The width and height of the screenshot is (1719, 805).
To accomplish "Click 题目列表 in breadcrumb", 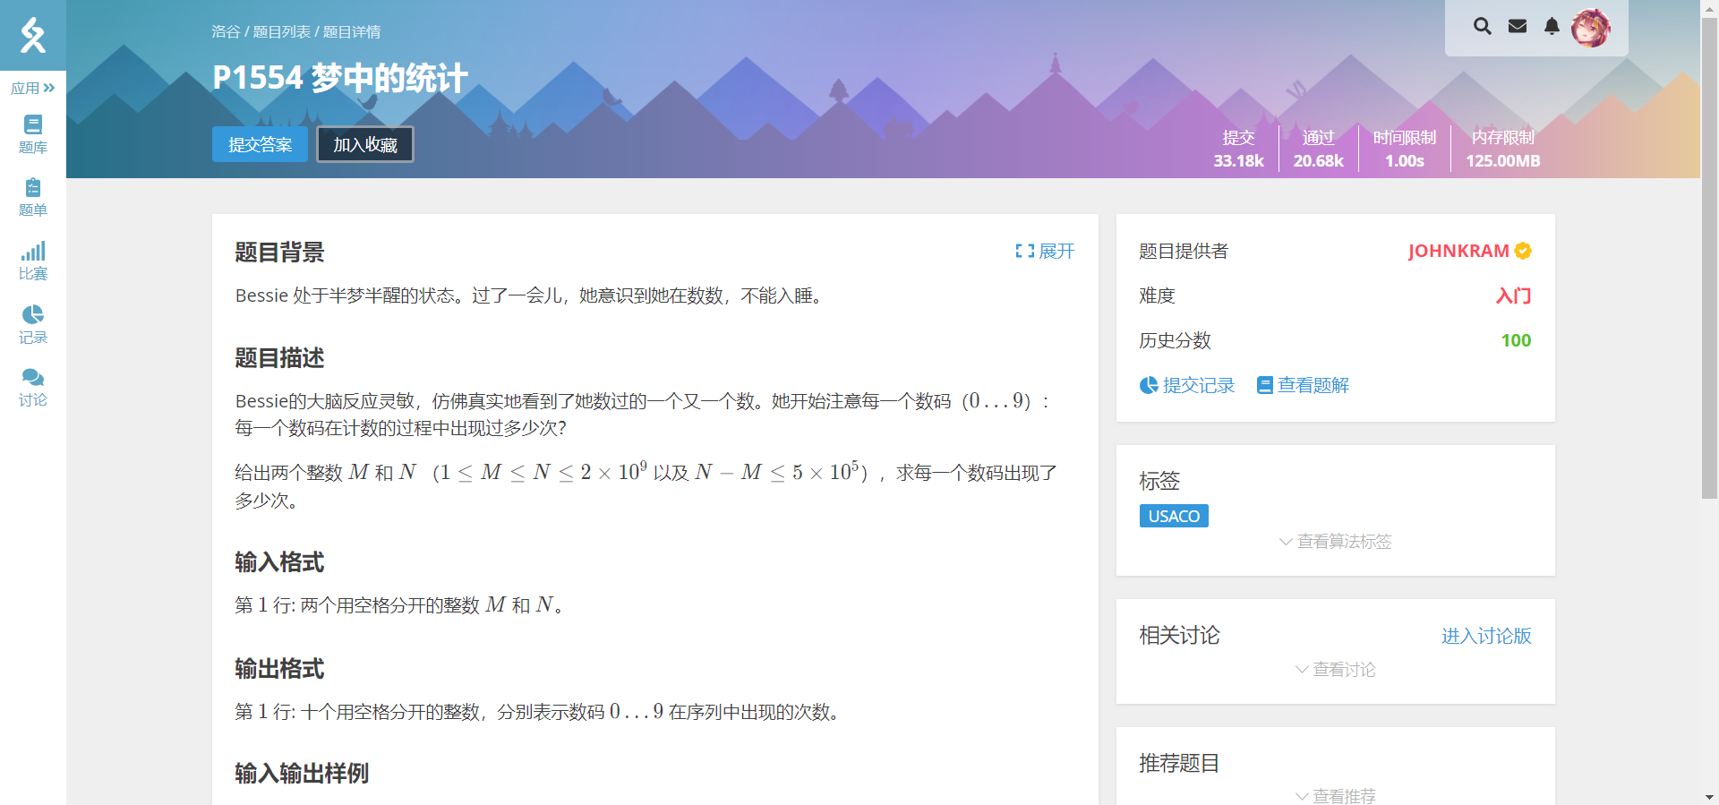I will tap(281, 32).
